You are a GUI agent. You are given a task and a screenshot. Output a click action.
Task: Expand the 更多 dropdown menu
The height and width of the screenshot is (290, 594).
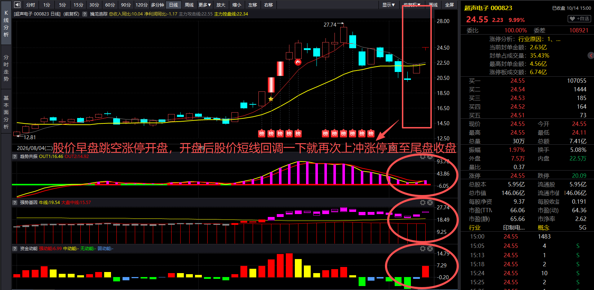click(x=205, y=5)
